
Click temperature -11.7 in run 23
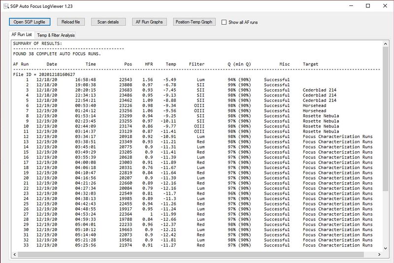(169, 194)
